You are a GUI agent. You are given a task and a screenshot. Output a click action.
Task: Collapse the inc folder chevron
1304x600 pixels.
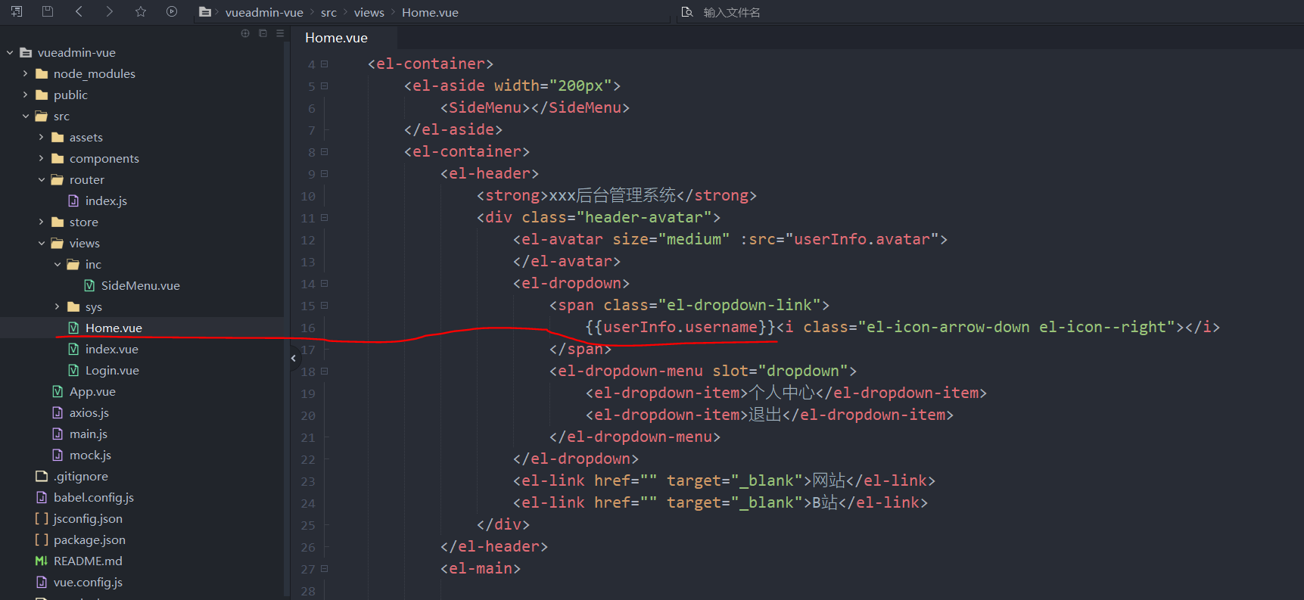57,264
